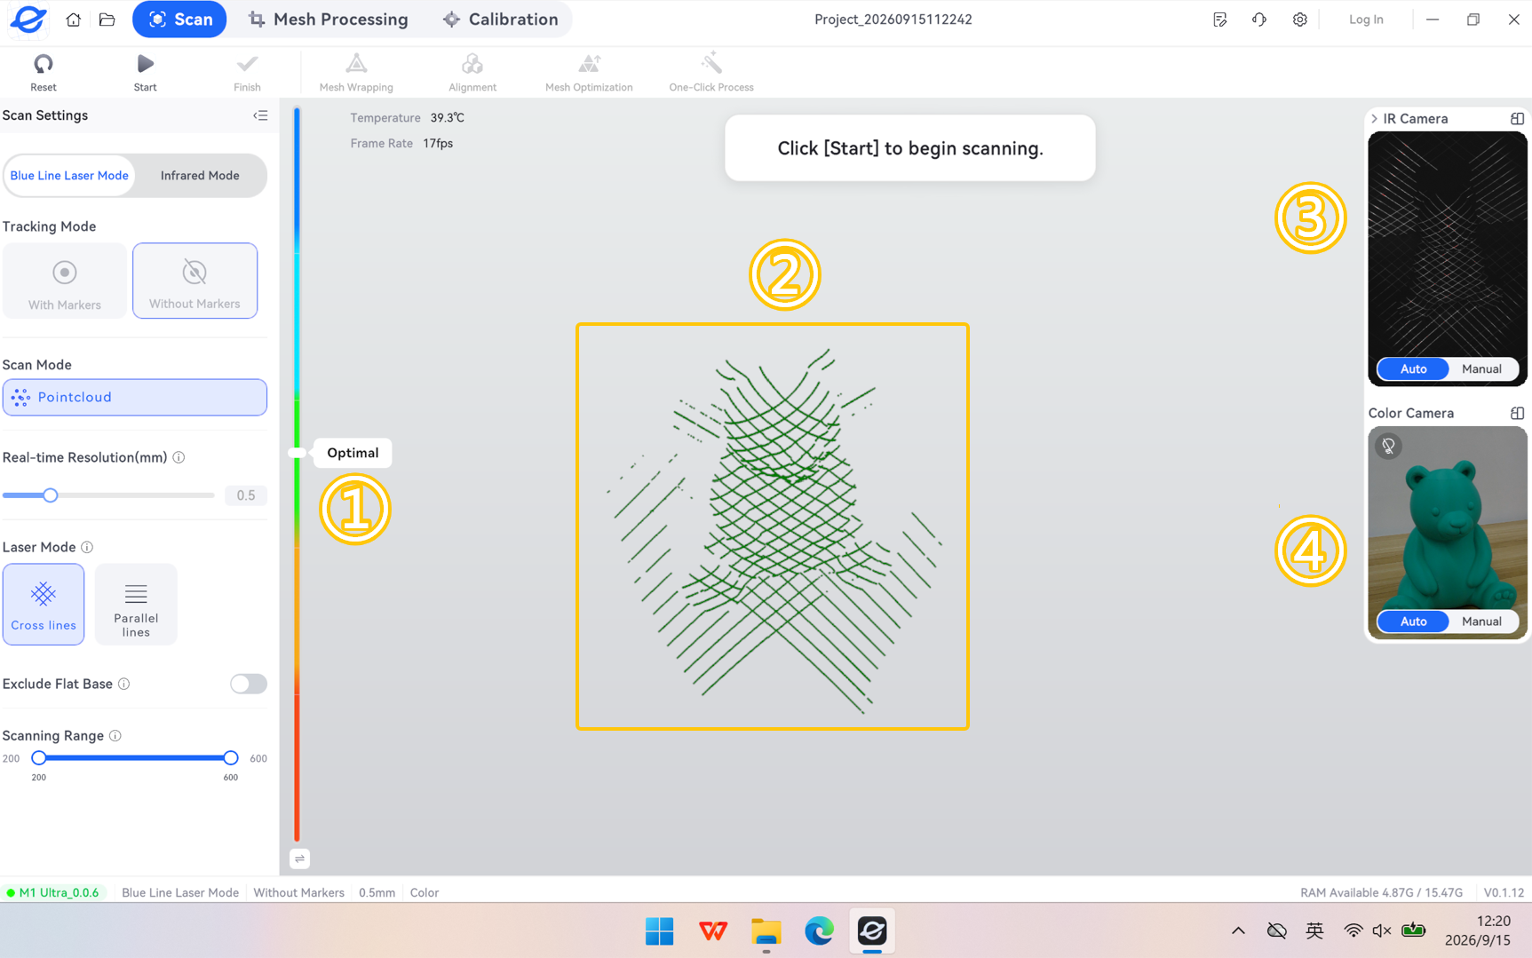Go to the home screen icon
Viewport: 1532px width, 958px height.
[x=74, y=20]
